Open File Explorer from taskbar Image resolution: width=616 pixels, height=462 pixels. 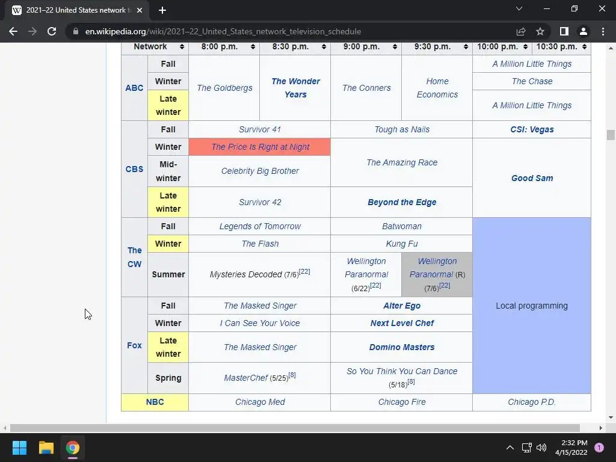point(46,448)
